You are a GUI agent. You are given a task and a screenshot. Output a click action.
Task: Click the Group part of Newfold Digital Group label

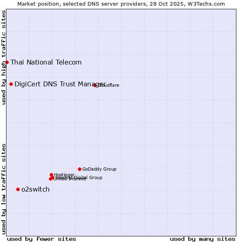pos(96,177)
